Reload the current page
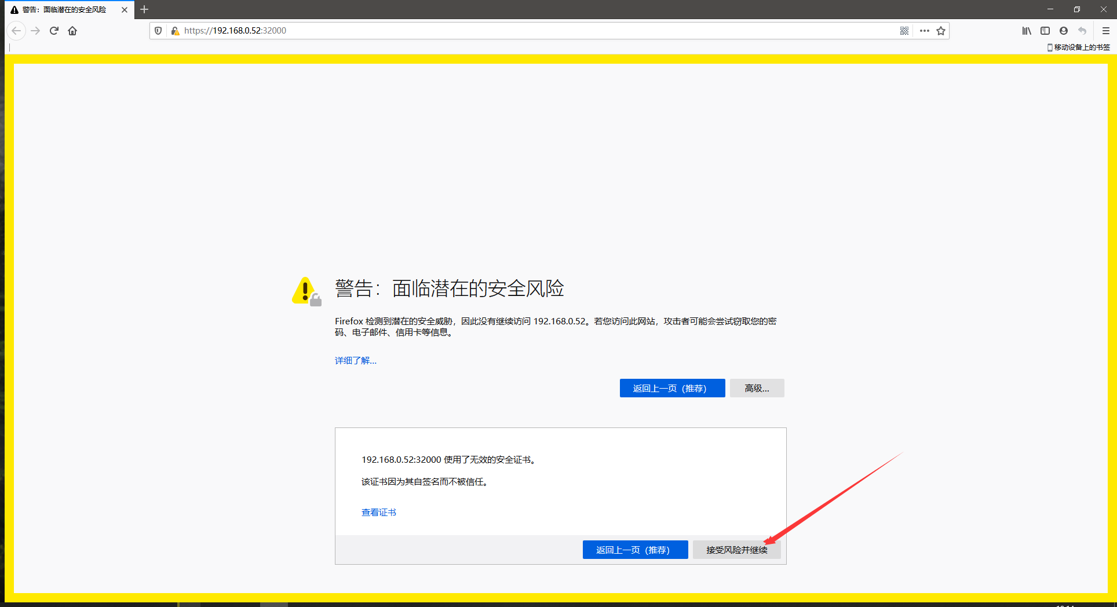1117x607 pixels. click(54, 31)
